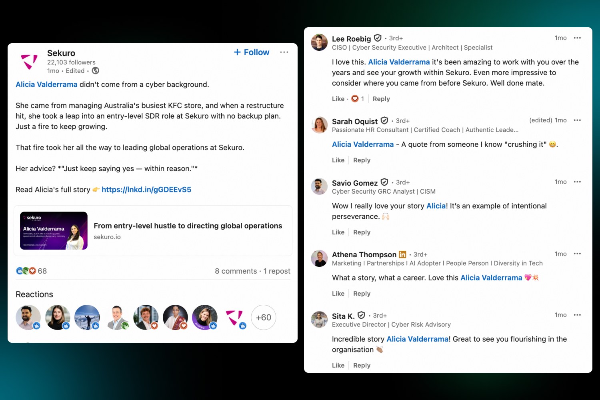Click the Sekuro post options ellipsis
This screenshot has height=400, width=600.
click(284, 52)
